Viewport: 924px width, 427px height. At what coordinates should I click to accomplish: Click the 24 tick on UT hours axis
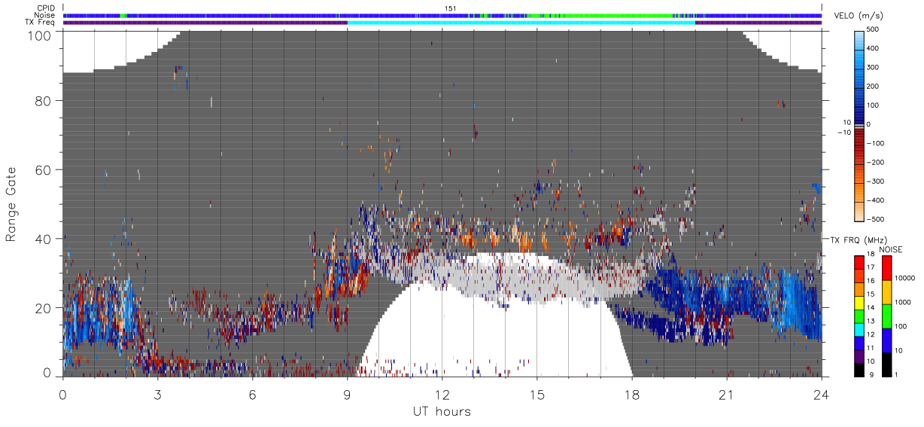click(x=822, y=394)
